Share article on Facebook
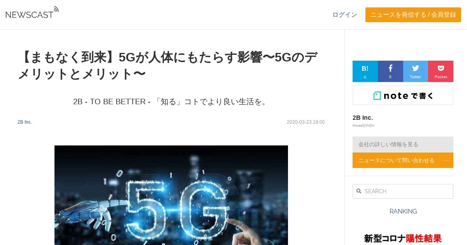This screenshot has width=467, height=245. tap(390, 71)
